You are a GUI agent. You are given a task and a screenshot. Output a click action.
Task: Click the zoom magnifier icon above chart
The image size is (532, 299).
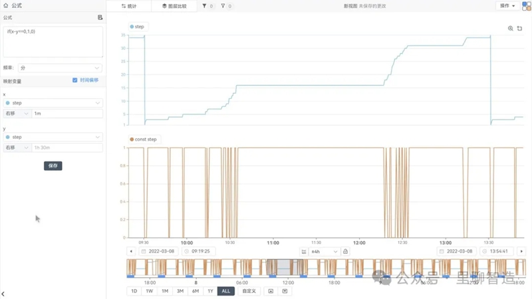511,29
